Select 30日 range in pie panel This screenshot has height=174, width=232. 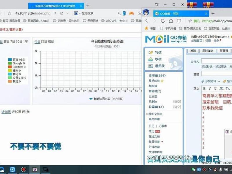pyautogui.click(x=19, y=41)
